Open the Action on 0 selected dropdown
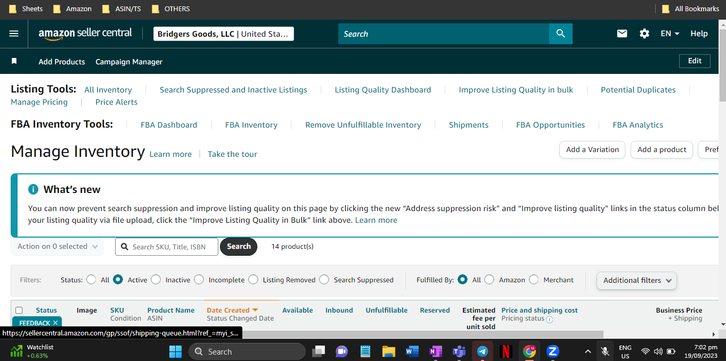 tap(57, 247)
